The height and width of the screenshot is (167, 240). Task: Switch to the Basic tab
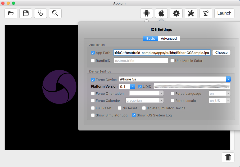151,39
